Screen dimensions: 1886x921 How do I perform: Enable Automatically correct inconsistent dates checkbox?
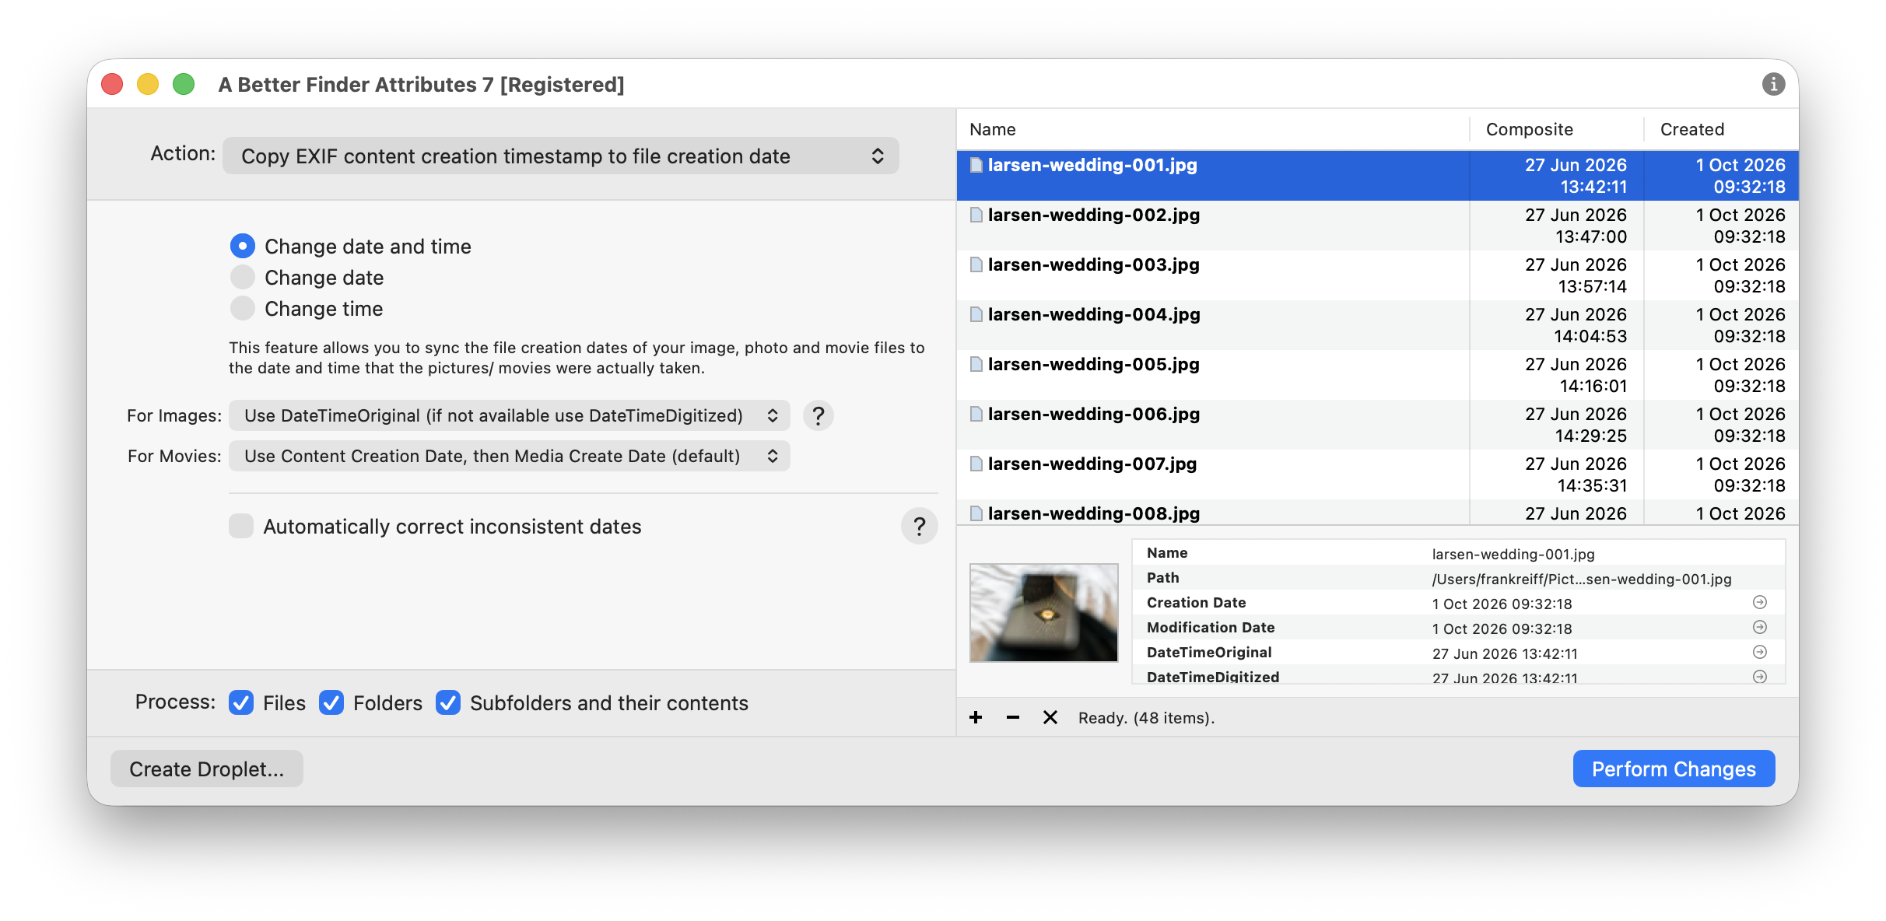pos(241,527)
